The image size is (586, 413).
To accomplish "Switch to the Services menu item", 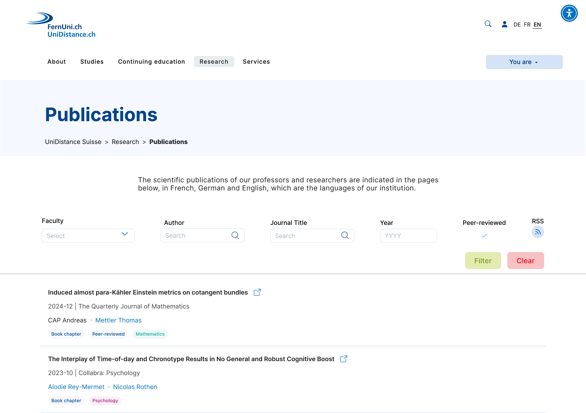I will tap(256, 62).
